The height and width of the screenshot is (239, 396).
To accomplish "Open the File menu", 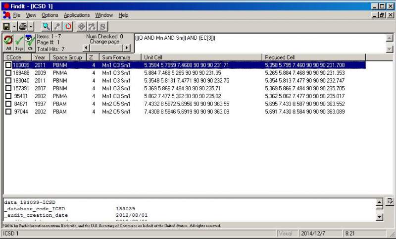I will click(17, 15).
